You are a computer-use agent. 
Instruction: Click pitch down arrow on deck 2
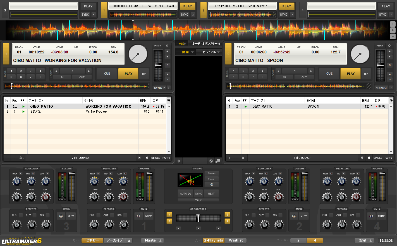pos(389,57)
